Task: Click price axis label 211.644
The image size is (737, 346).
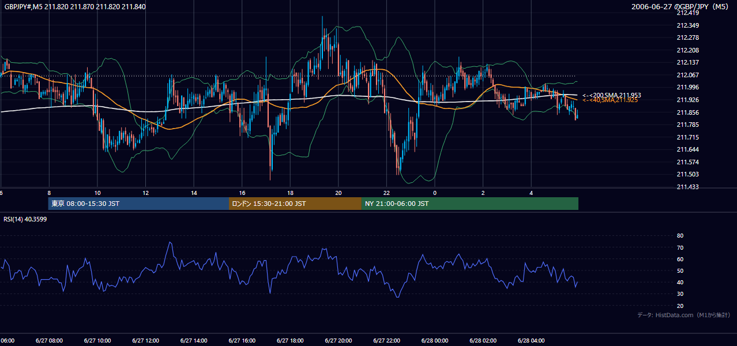Action: click(688, 149)
